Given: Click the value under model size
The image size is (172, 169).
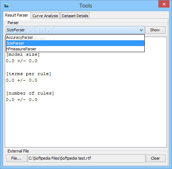Looking at the screenshot, I should [x=22, y=61].
